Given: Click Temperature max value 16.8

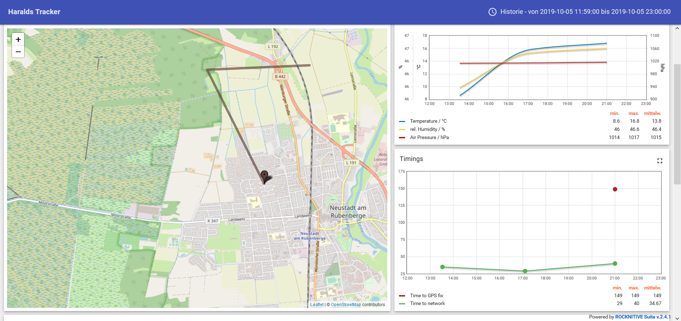Looking at the screenshot, I should pos(635,121).
